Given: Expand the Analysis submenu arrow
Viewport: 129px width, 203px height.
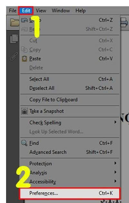Looking at the screenshot, I should pyautogui.click(x=115, y=172).
